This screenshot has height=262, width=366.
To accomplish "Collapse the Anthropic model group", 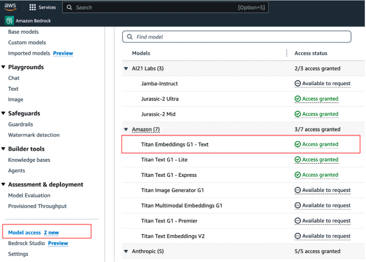I will [x=125, y=251].
